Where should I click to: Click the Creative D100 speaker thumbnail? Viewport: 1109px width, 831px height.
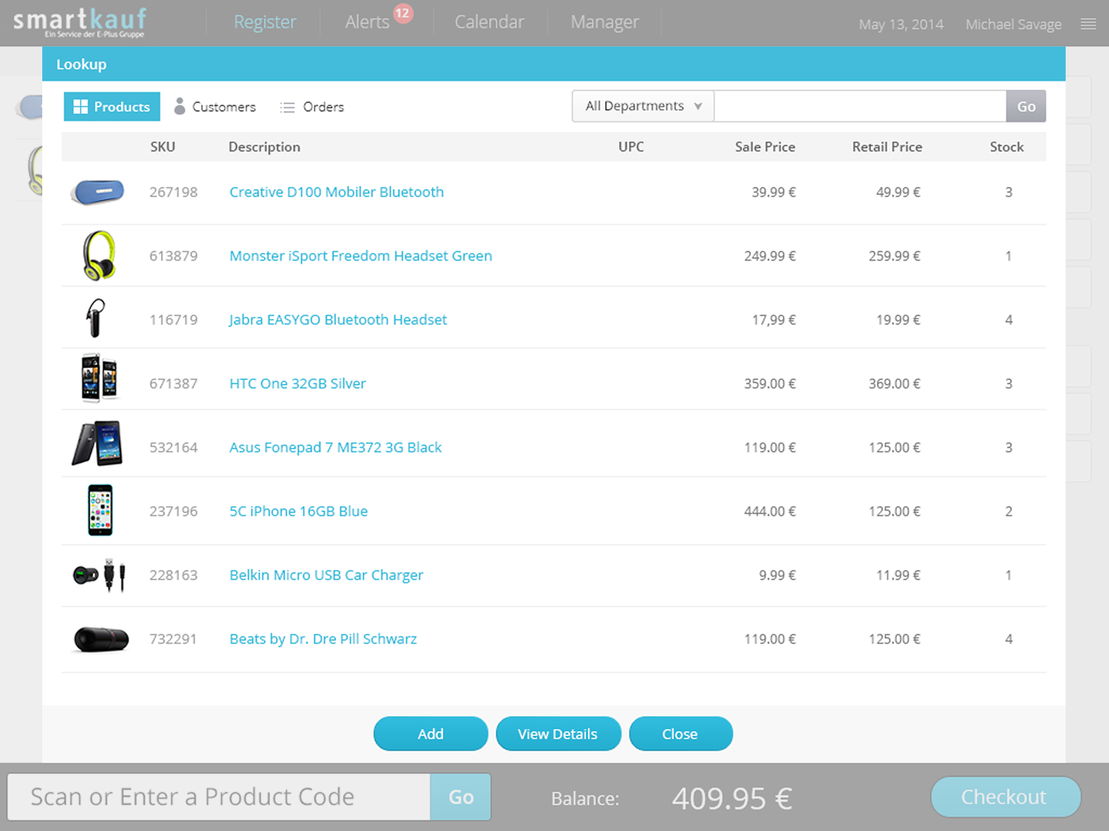[98, 192]
